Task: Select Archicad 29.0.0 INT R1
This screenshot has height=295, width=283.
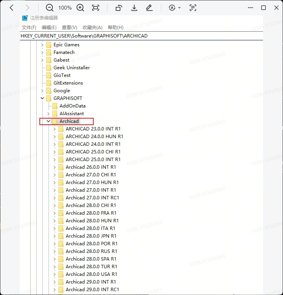Action: point(91,282)
